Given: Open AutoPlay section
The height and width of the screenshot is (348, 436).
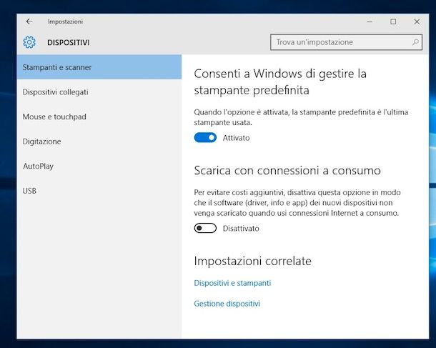Looking at the screenshot, I should (99, 166).
